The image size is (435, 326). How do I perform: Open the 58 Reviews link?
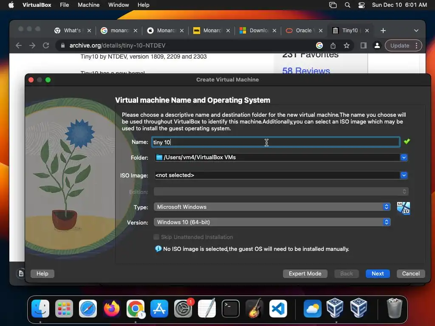[306, 71]
